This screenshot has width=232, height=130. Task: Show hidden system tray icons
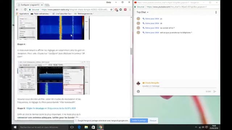click(196, 127)
